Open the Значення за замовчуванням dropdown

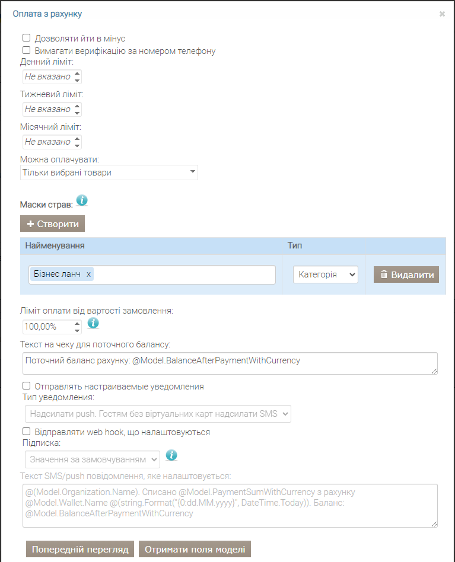pos(93,459)
